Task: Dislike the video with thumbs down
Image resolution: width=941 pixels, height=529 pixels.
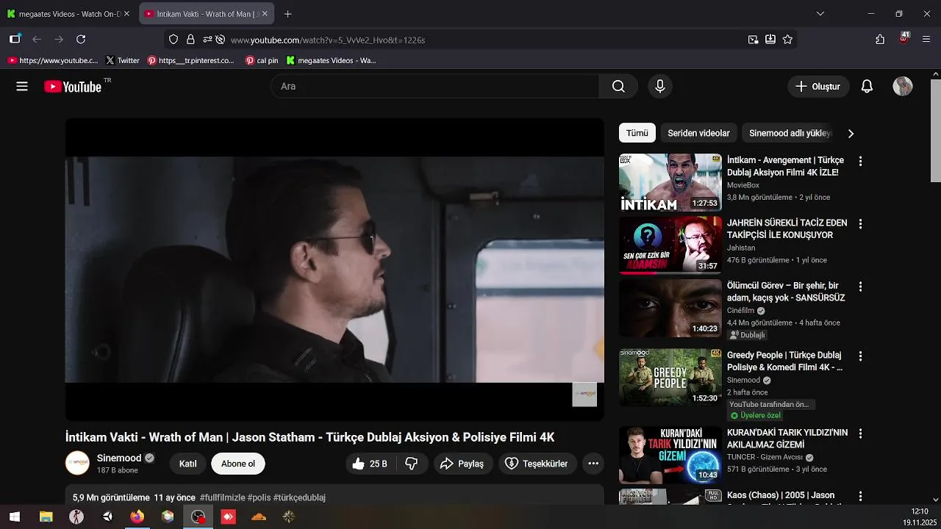Action: click(x=412, y=464)
